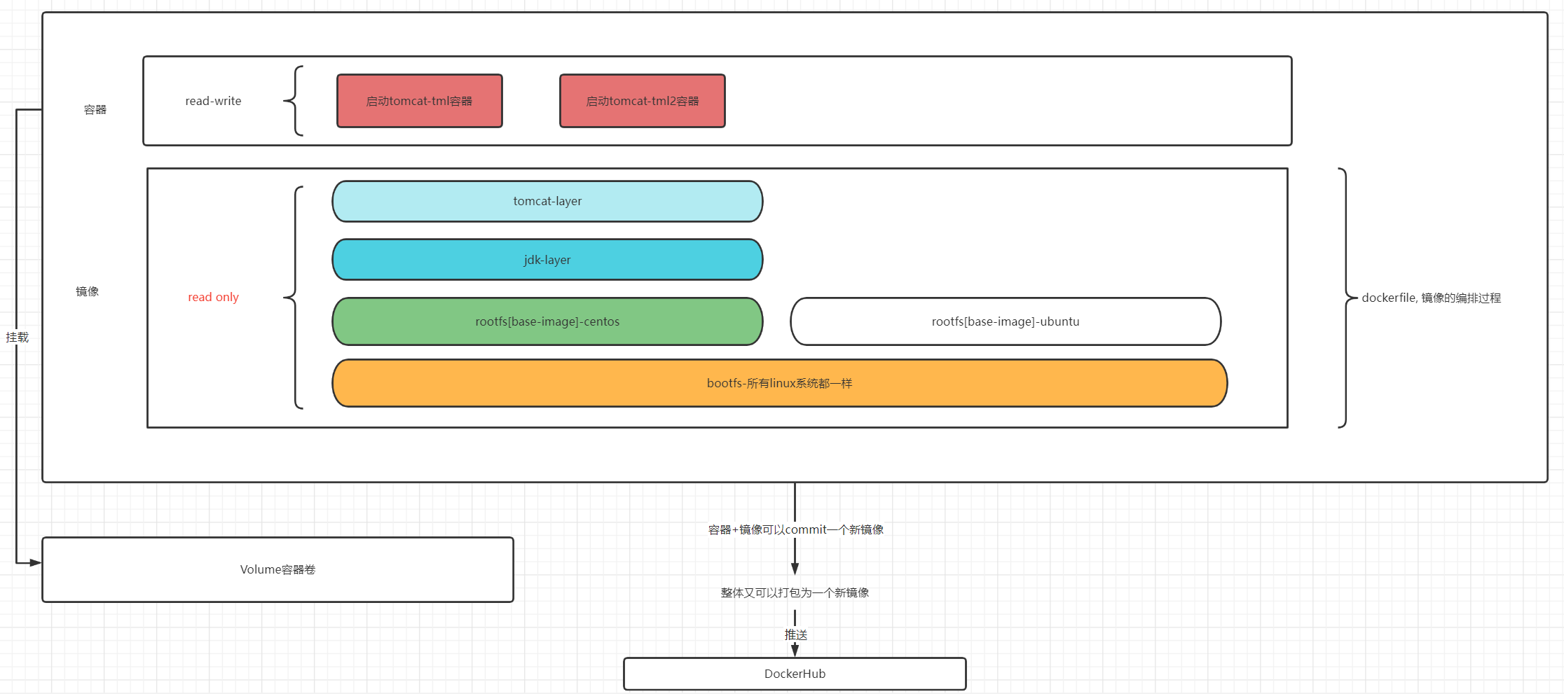
Task: Click the curly brace beside read-write
Action: (x=294, y=101)
